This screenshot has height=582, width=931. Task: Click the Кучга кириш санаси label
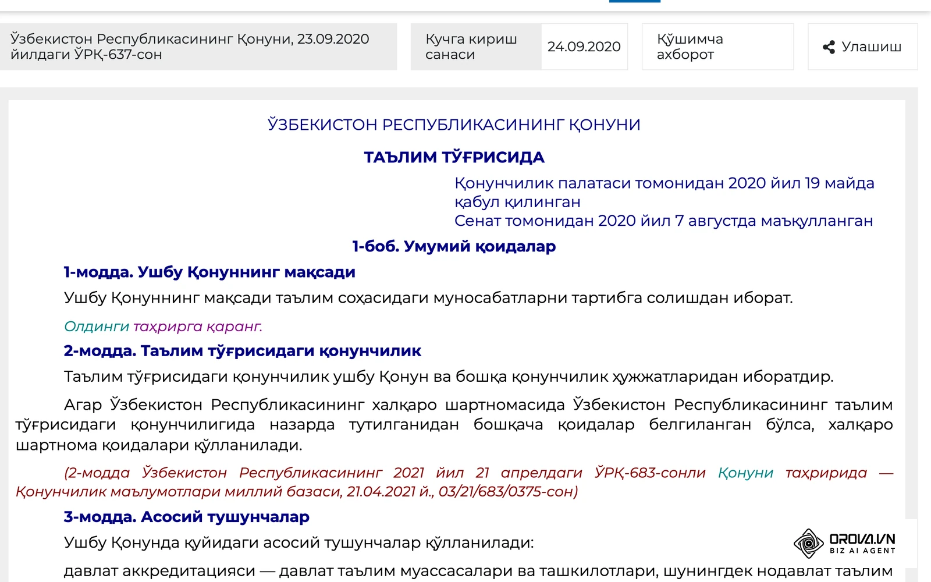click(476, 47)
